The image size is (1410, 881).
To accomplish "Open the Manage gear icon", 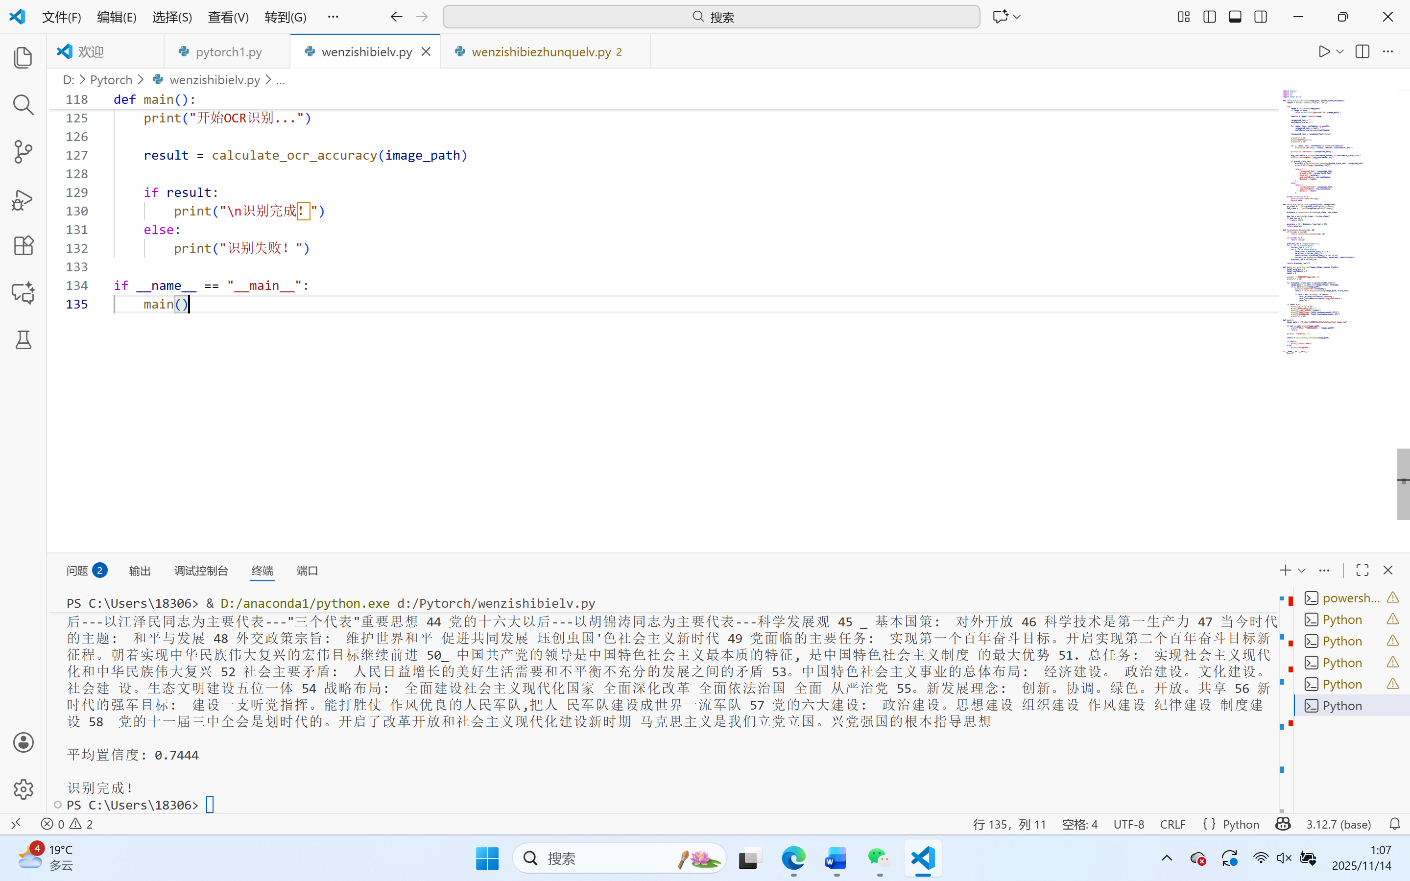I will click(23, 789).
